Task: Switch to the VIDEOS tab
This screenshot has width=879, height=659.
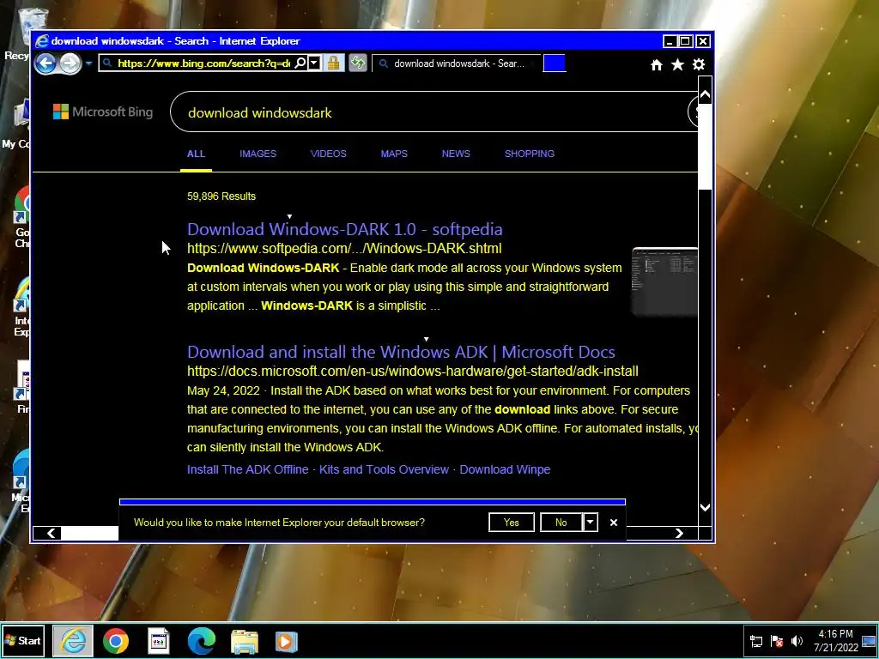Action: click(x=329, y=154)
